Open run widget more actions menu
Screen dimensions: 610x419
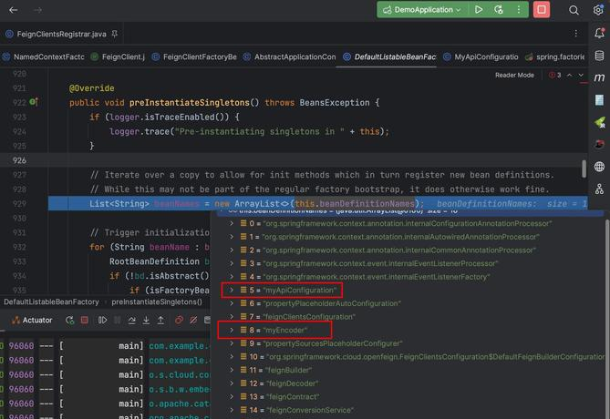click(x=519, y=10)
